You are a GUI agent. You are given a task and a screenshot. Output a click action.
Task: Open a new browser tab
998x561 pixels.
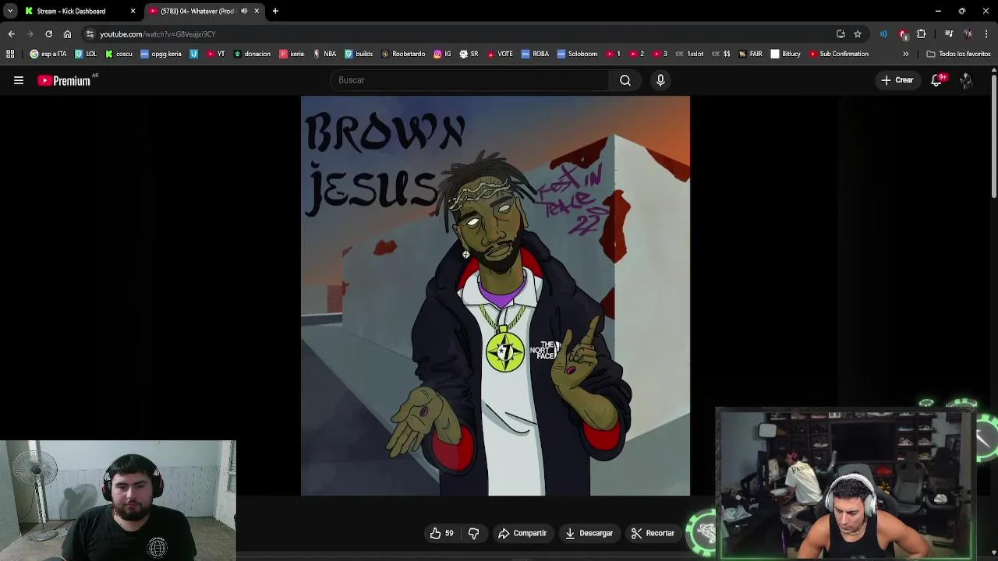tap(275, 11)
